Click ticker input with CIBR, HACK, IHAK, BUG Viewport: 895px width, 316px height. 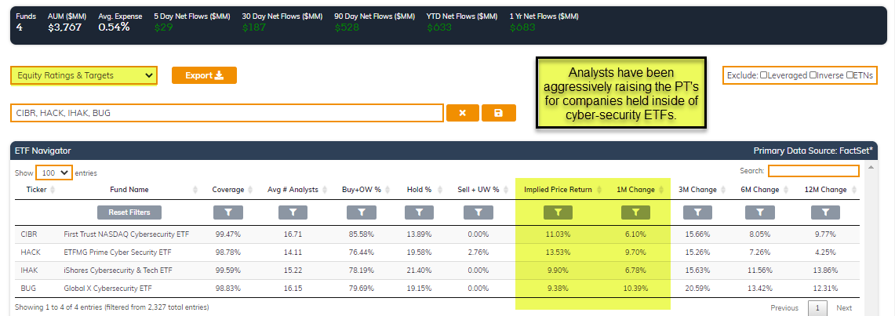227,113
